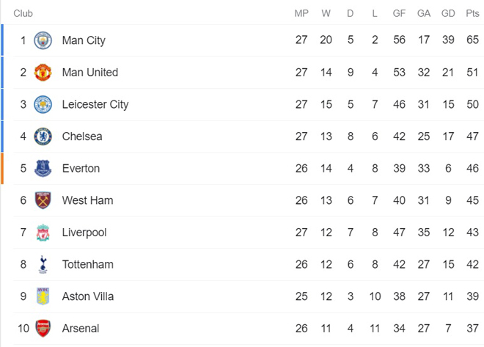
Task: Click the Leicester City club crest
Action: pos(43,104)
